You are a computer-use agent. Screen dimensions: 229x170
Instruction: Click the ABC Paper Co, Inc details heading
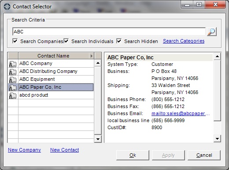[x=130, y=58]
